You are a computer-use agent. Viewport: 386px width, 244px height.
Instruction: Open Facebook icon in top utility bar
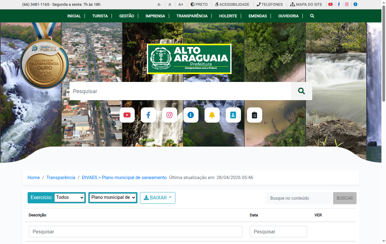coord(339,5)
